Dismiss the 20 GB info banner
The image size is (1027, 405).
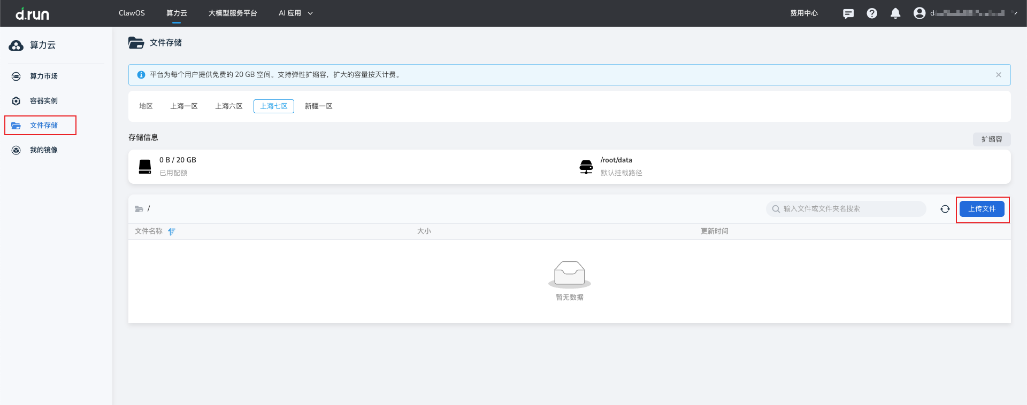pos(999,75)
